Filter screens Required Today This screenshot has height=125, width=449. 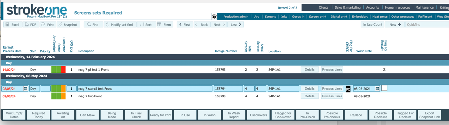click(38, 115)
